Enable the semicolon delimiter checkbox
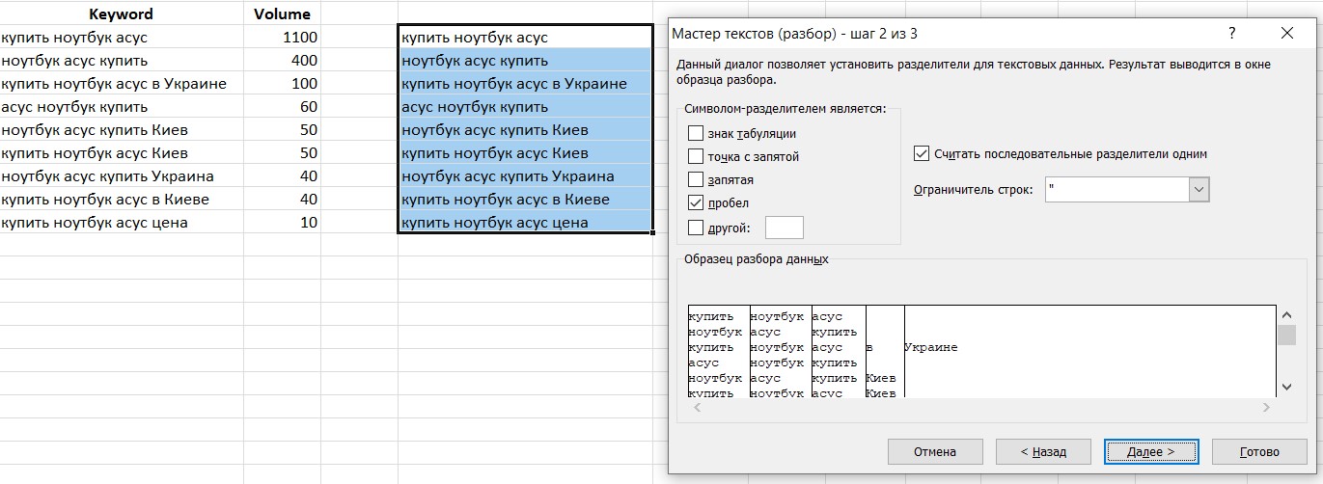The height and width of the screenshot is (484, 1323). [696, 156]
